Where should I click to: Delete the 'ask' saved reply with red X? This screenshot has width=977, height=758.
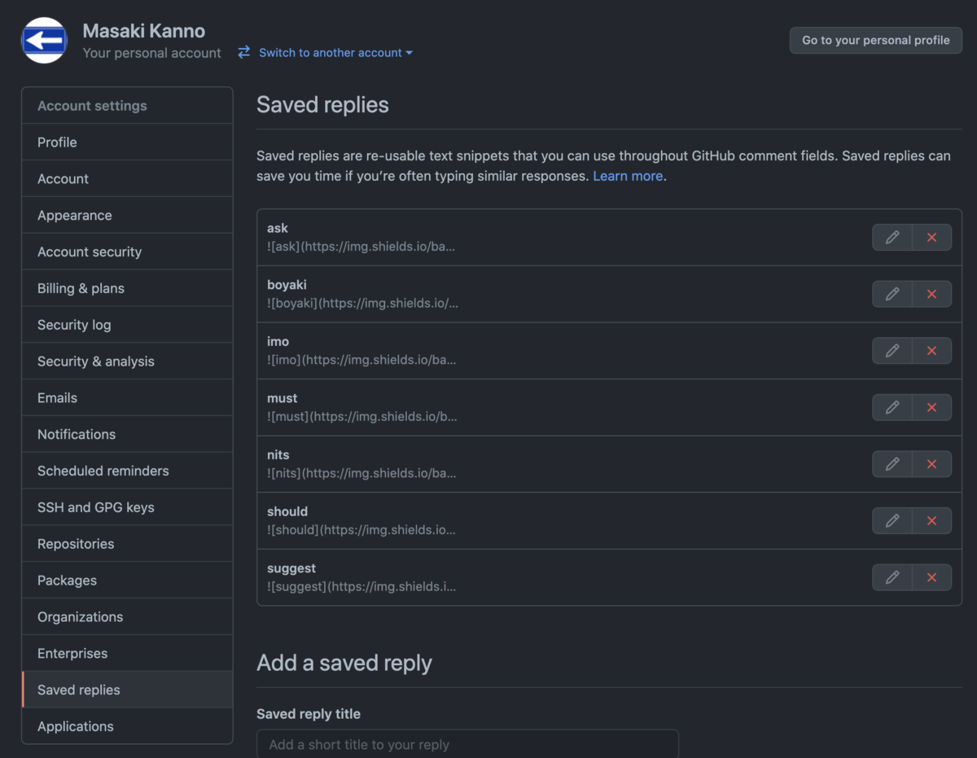[932, 237]
